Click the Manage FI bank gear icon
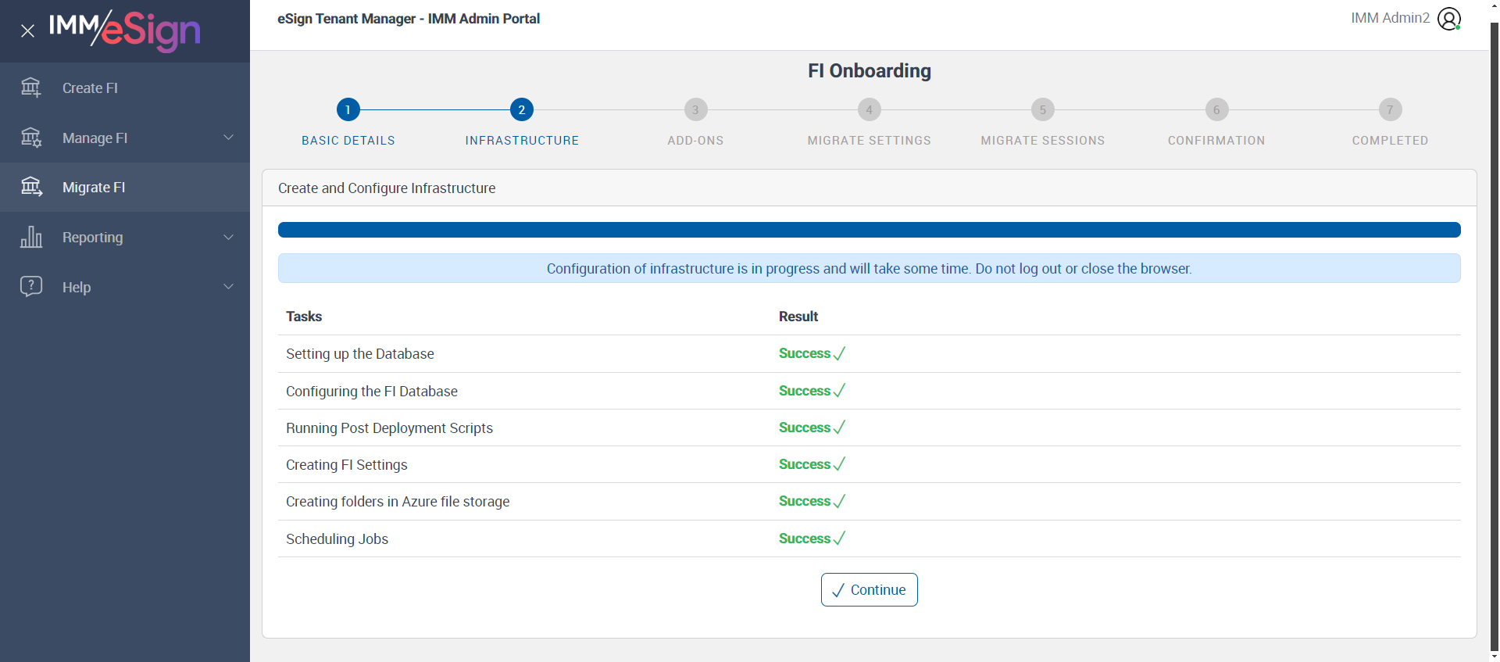The height and width of the screenshot is (662, 1500). [x=31, y=138]
